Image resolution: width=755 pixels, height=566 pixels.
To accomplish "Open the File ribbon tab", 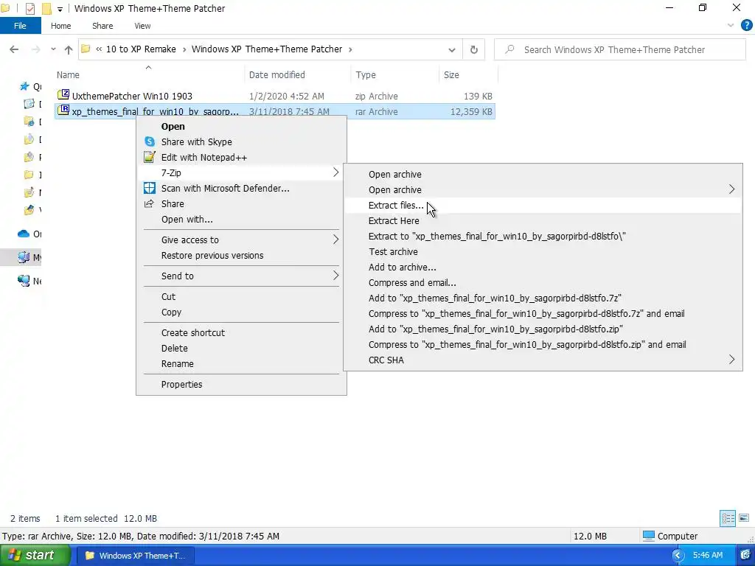I will pos(20,26).
